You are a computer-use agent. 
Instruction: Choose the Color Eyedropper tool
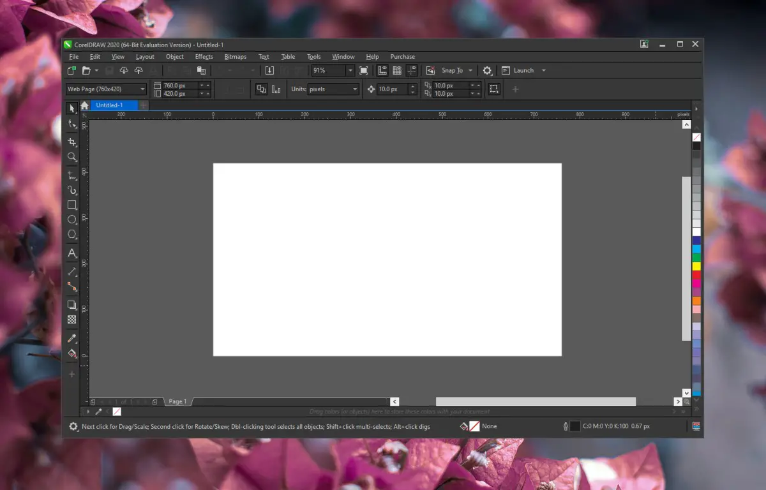(x=72, y=338)
